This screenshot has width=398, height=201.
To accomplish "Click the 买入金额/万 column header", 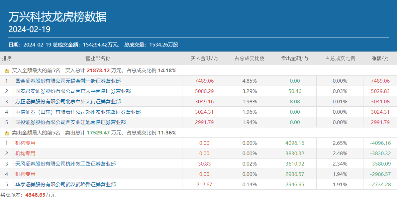I will click(x=204, y=59).
